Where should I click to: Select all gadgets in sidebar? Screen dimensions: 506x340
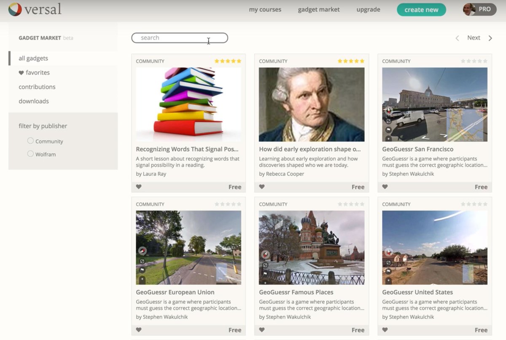click(x=33, y=58)
